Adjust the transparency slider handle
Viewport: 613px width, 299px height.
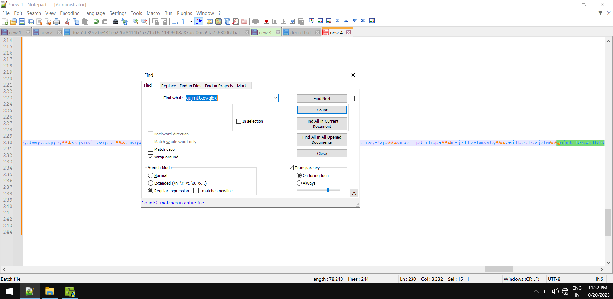[328, 190]
